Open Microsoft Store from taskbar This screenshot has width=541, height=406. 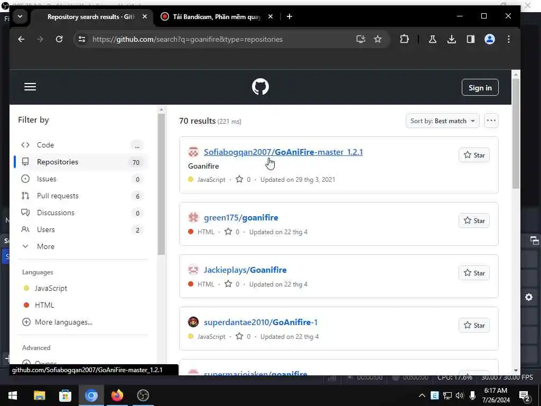pyautogui.click(x=65, y=395)
